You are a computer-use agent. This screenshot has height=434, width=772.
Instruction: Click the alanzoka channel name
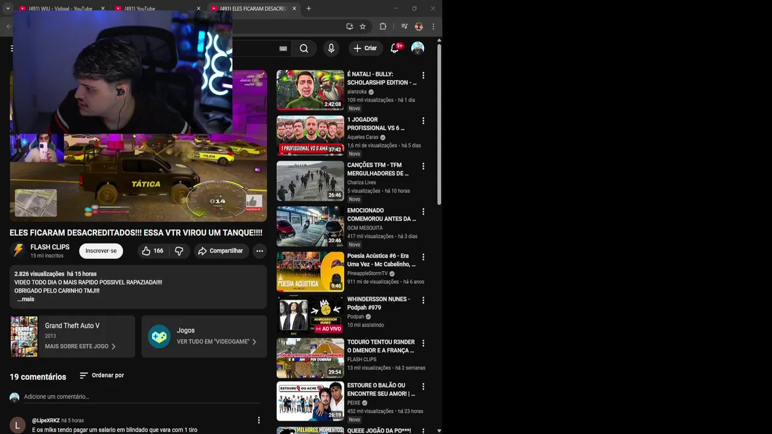click(357, 92)
